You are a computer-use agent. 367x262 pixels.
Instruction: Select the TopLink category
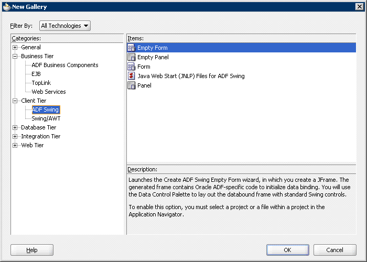coord(41,83)
